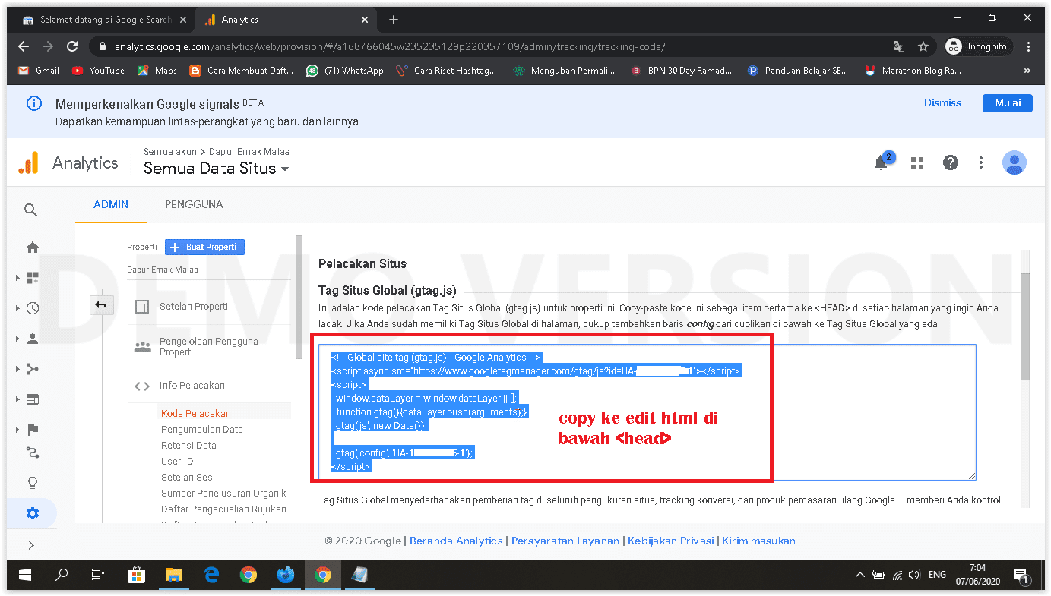Open Behavior icon in sidebar

tap(32, 399)
